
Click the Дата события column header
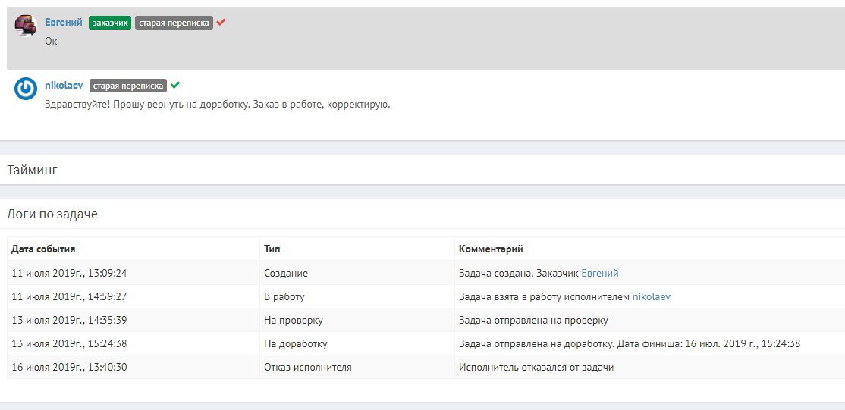(x=43, y=249)
